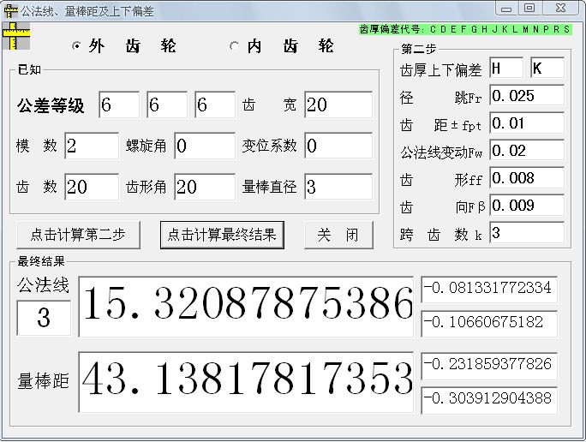Click the upper deviation field containing H

(x=506, y=68)
